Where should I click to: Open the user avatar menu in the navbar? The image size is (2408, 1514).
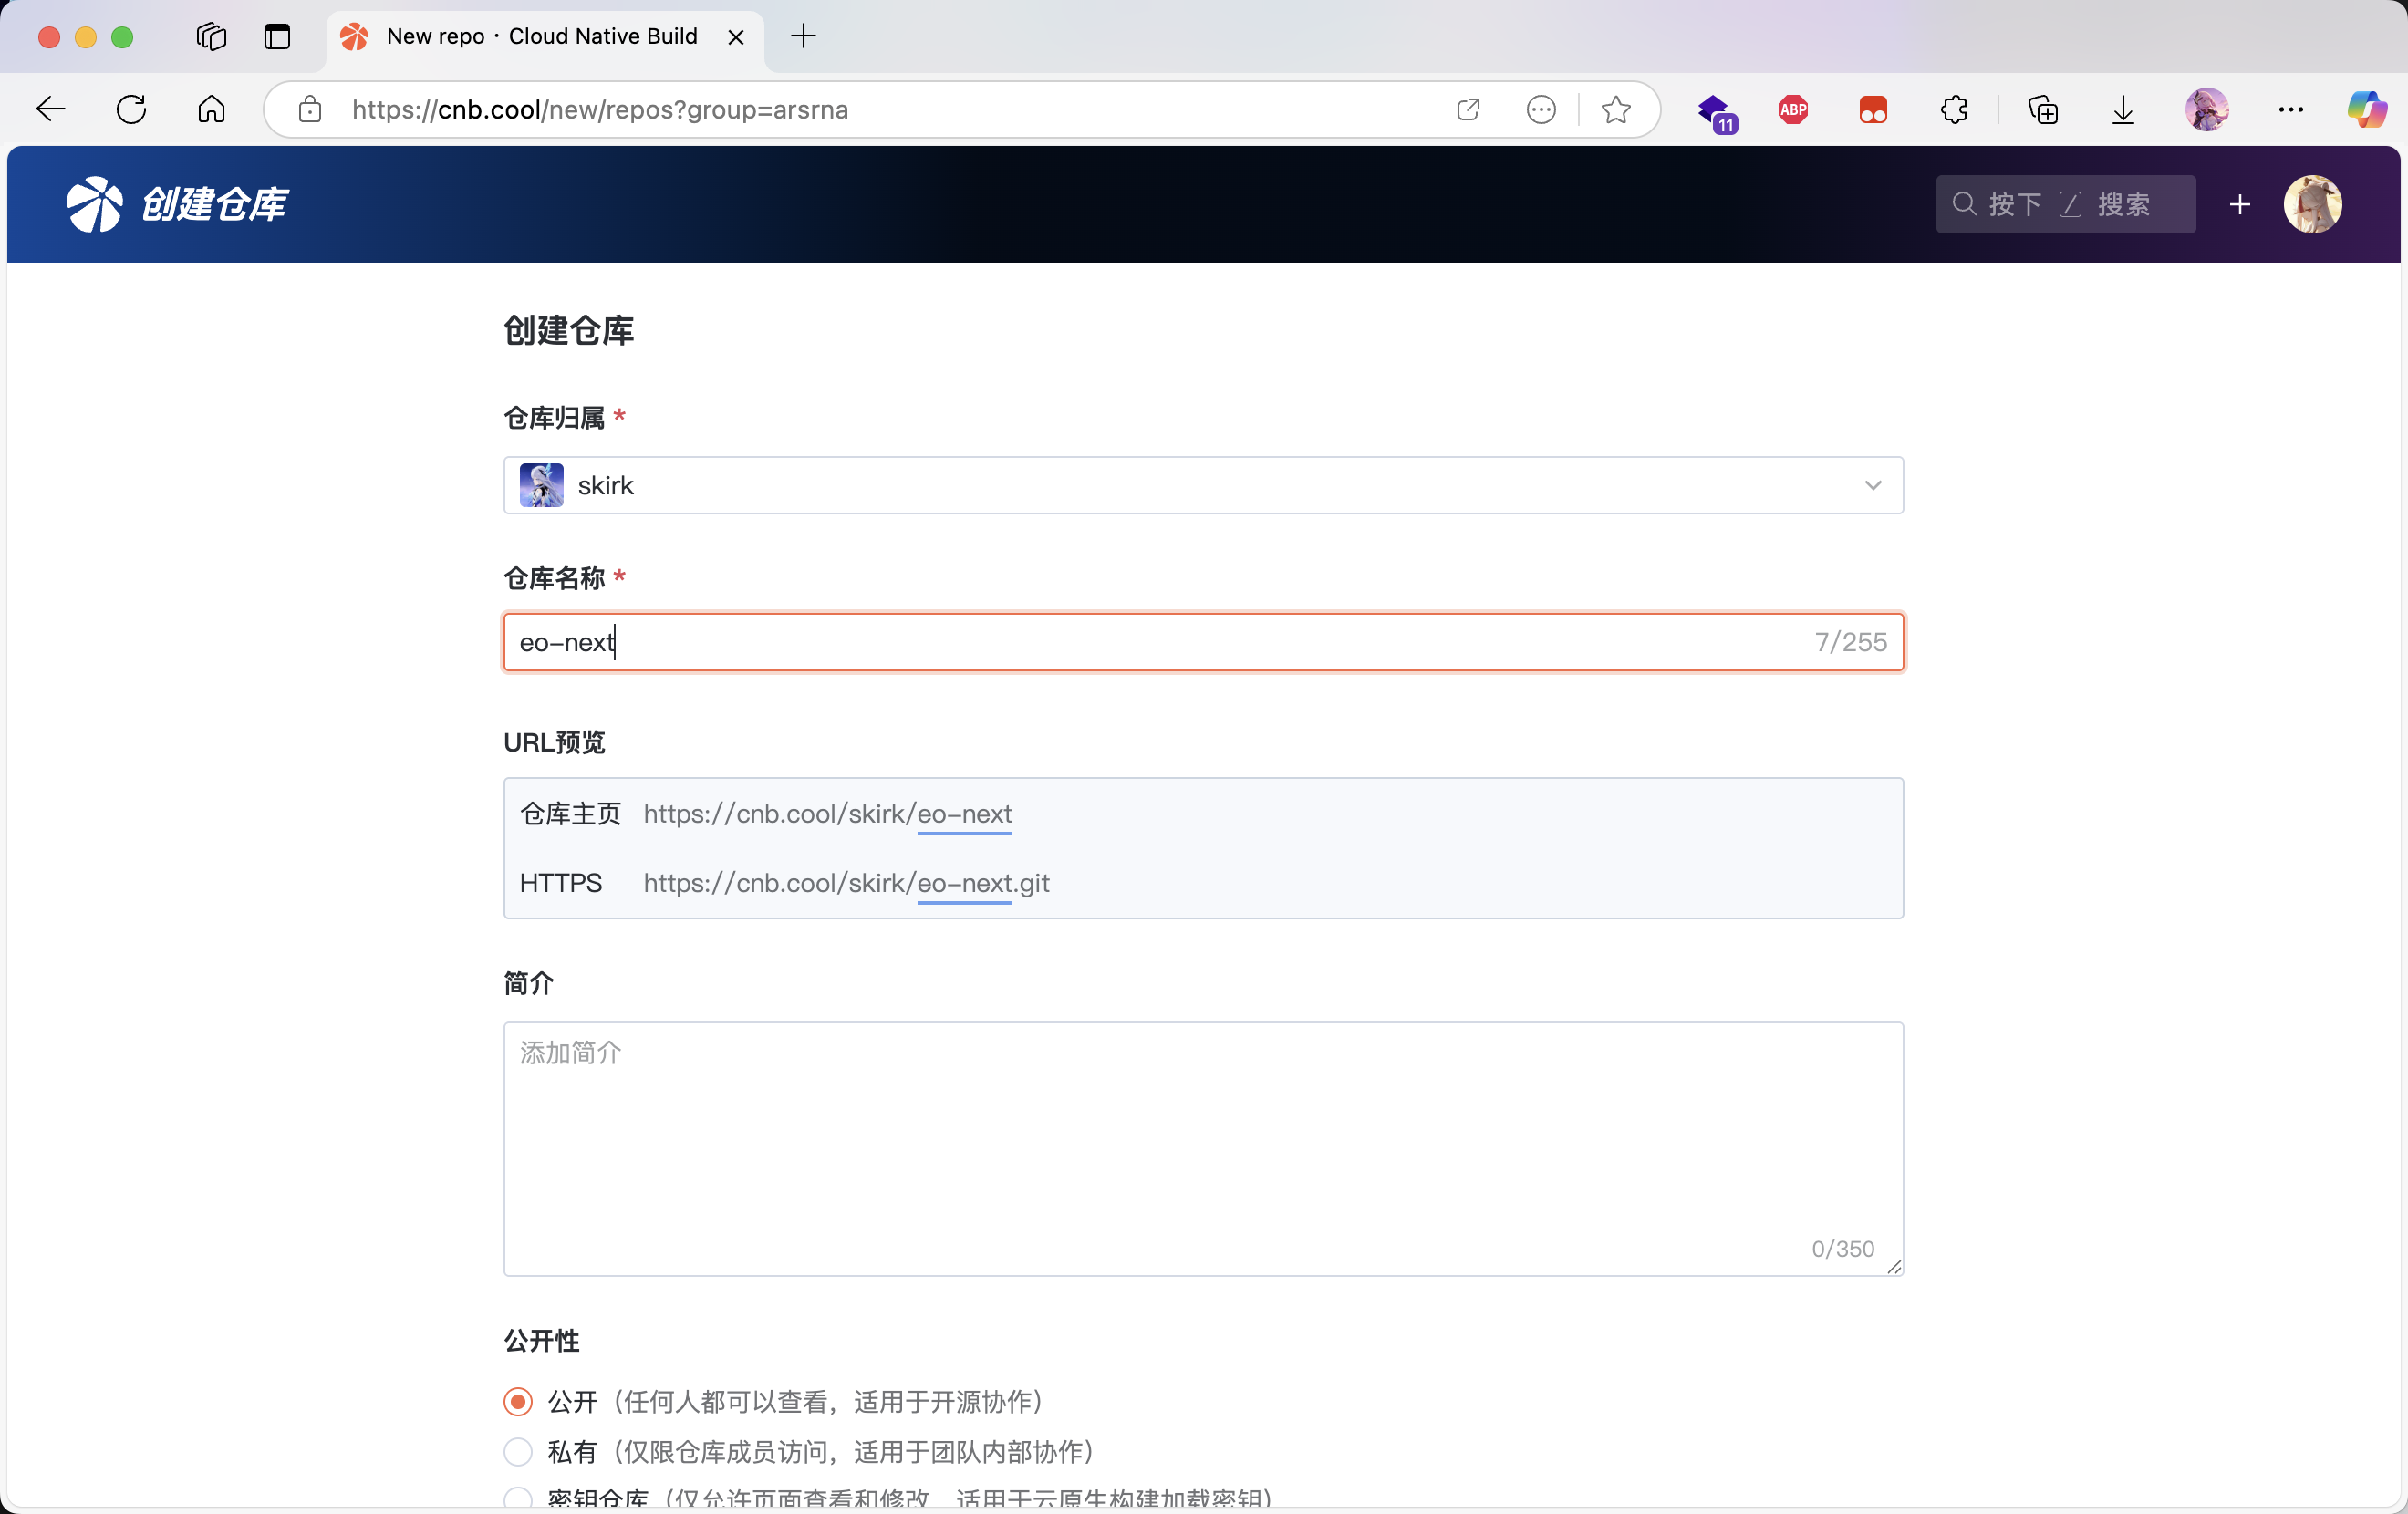2315,204
